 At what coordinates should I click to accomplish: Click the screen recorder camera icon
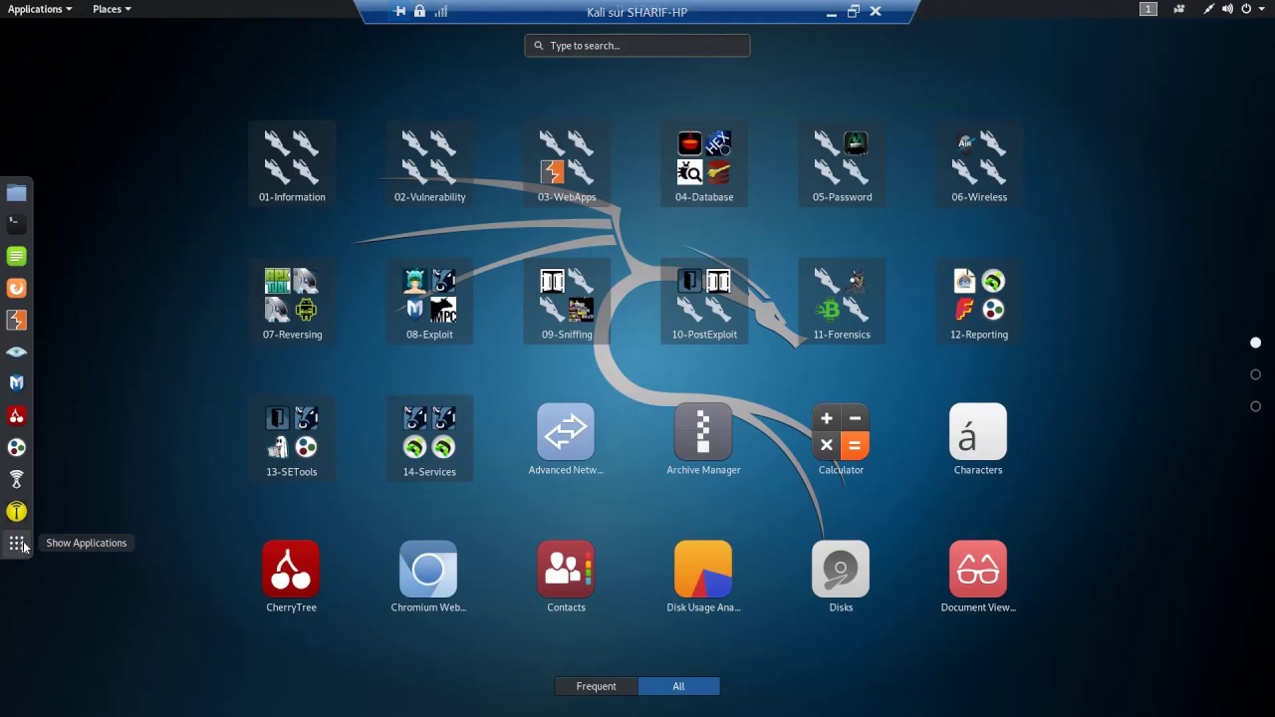coord(1179,9)
